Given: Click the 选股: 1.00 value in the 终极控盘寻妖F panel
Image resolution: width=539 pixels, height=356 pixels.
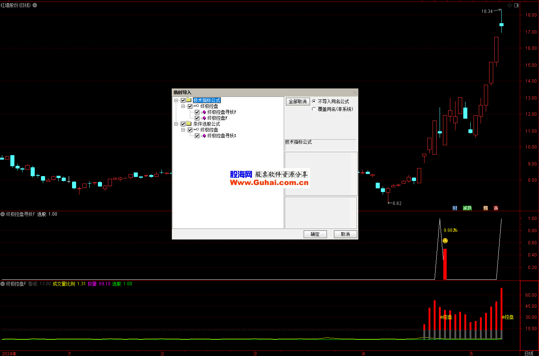Looking at the screenshot, I should point(47,214).
